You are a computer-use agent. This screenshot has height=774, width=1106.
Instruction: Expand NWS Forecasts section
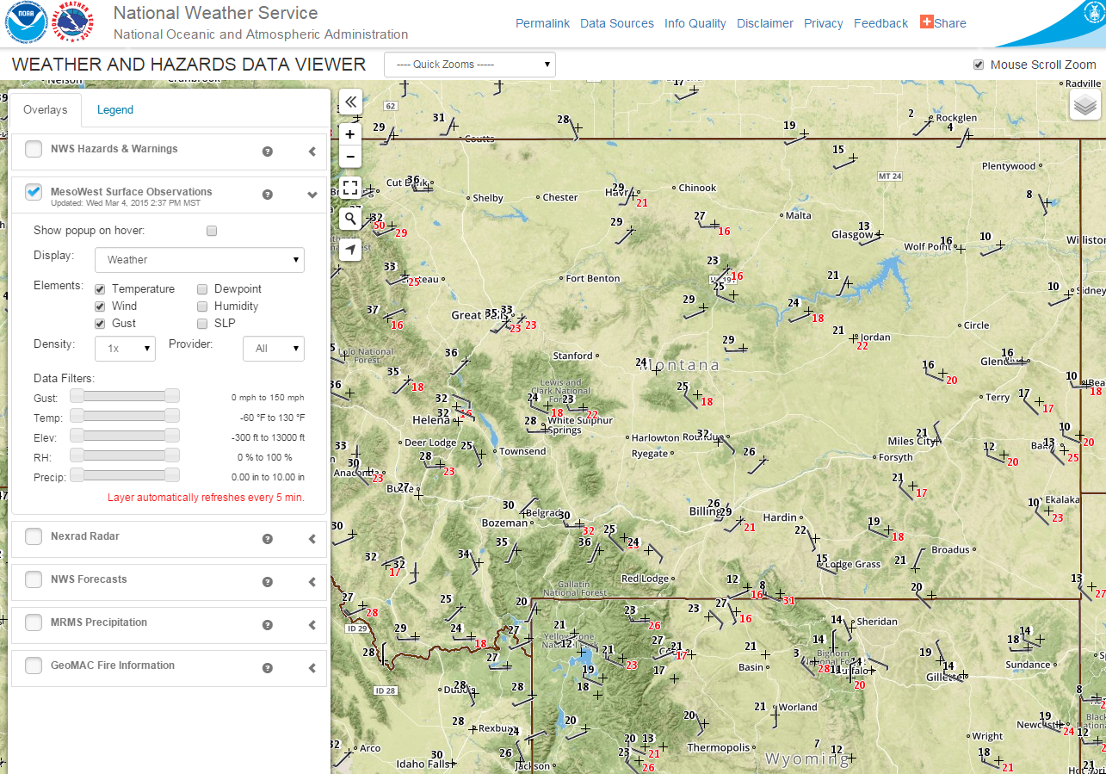click(312, 582)
